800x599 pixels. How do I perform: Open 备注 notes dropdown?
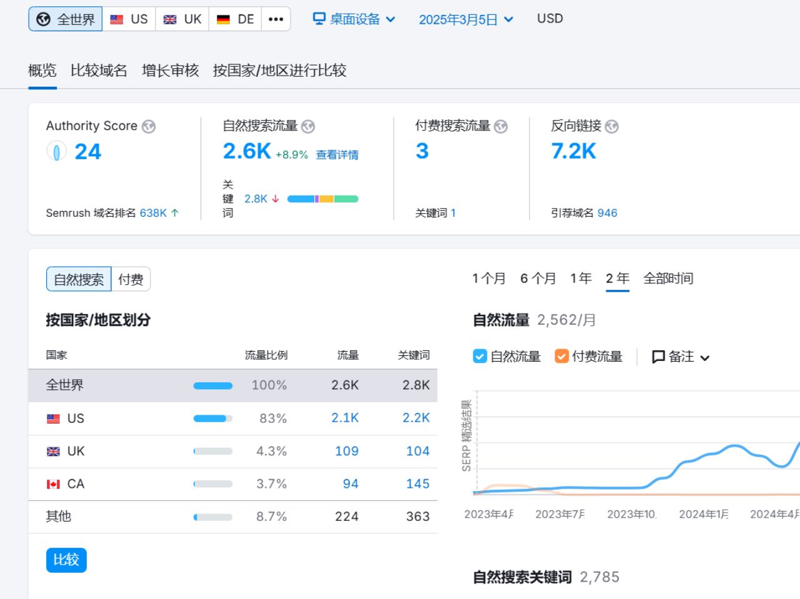point(681,357)
